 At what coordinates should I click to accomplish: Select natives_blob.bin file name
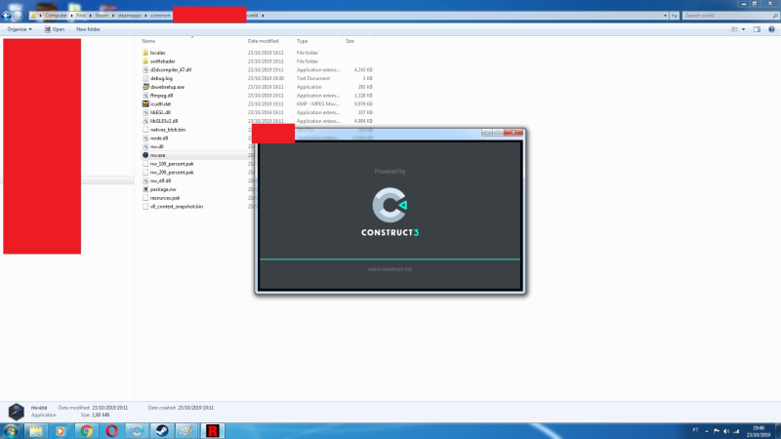(168, 130)
